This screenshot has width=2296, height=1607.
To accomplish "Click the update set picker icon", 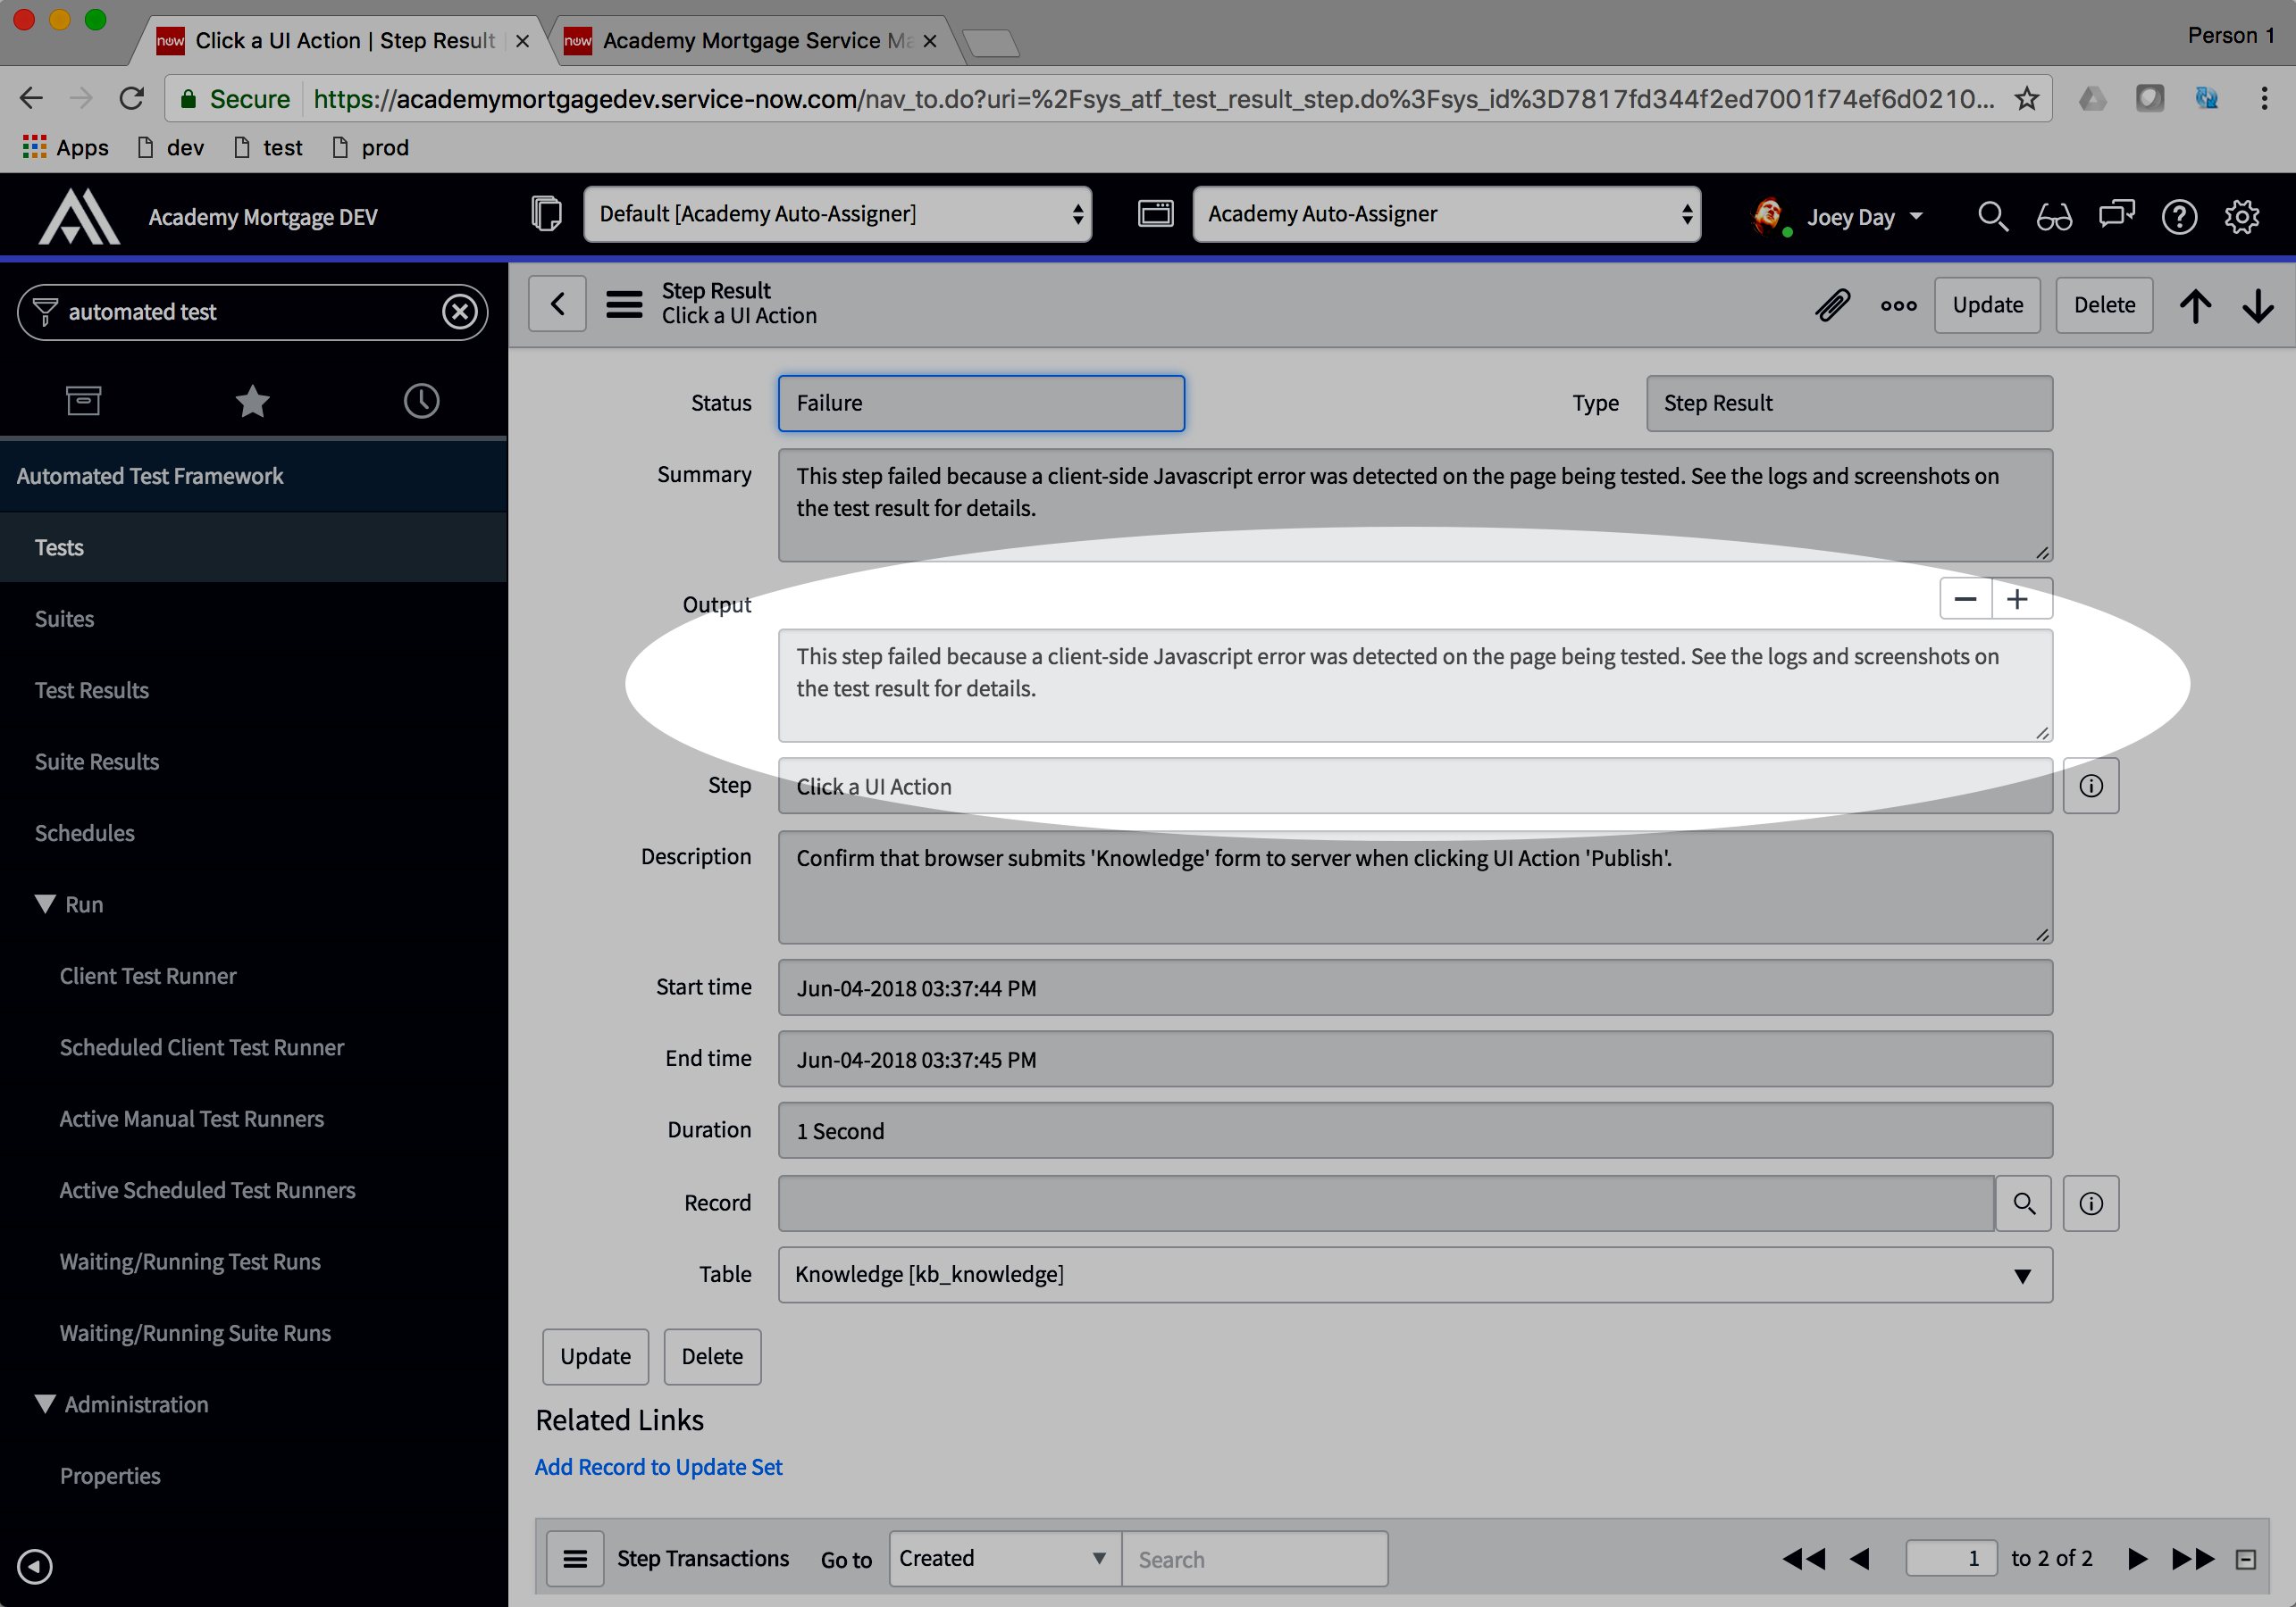I will click(546, 214).
